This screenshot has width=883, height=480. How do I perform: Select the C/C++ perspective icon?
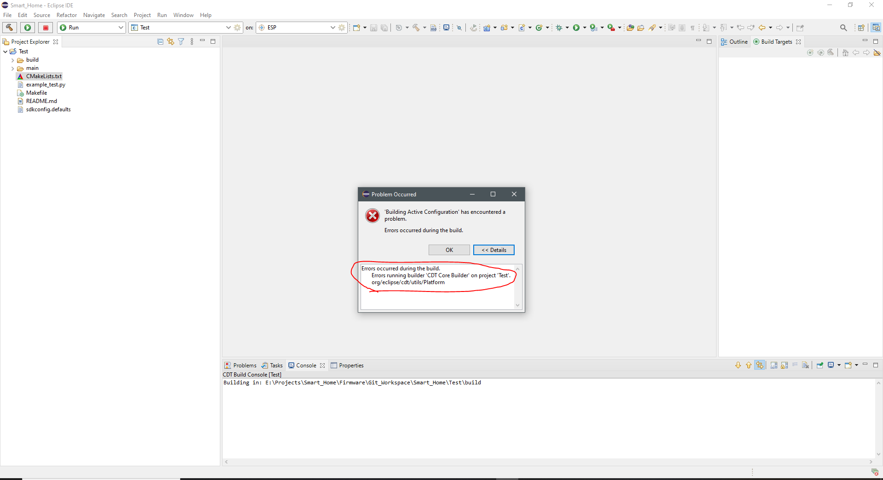[876, 28]
